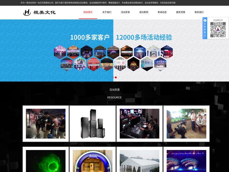This screenshot has height=172, width=229.
Task: Click the top bar company description text
Action: 98,3
